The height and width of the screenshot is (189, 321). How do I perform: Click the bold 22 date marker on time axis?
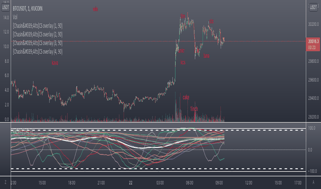131,183
